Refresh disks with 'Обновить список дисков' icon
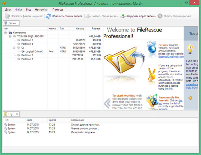 [x=48, y=16]
